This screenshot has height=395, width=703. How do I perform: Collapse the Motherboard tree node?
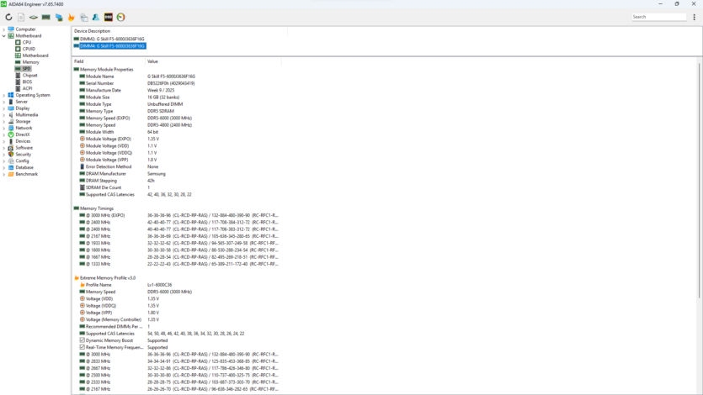[x=4, y=36]
